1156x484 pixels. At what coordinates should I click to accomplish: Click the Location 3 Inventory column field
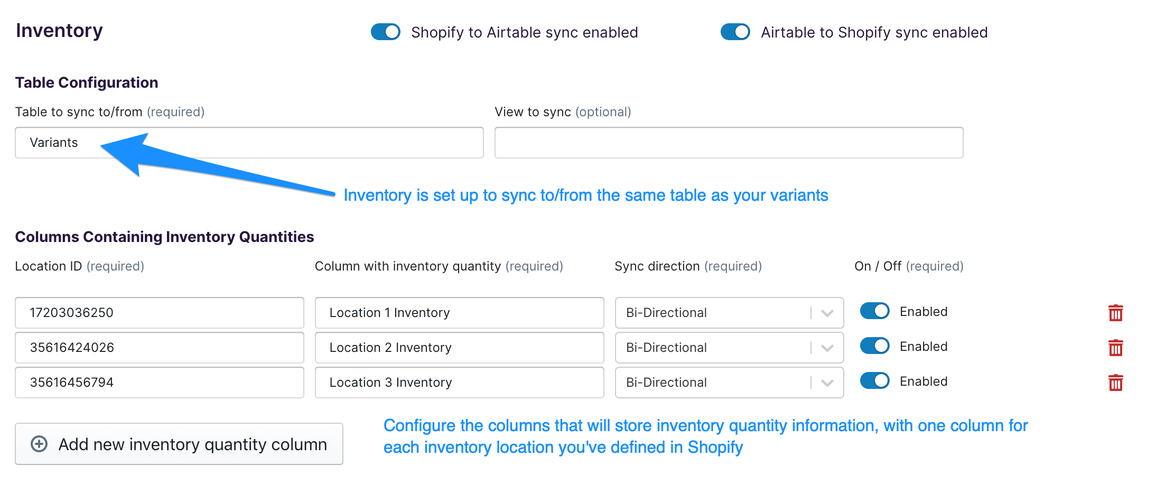click(459, 383)
